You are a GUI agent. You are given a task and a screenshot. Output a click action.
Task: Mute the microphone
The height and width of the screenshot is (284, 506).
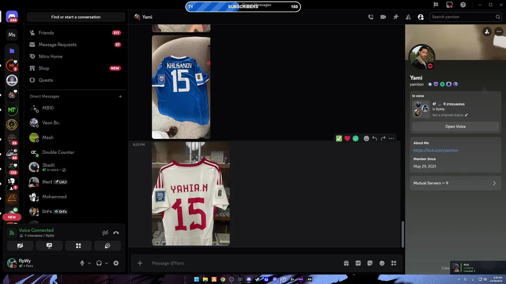click(x=82, y=263)
